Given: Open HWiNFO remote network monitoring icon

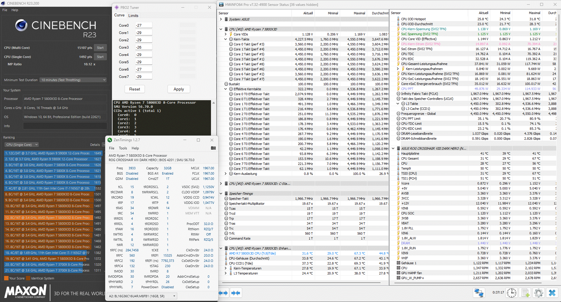Looking at the screenshot, I should [x=479, y=293].
